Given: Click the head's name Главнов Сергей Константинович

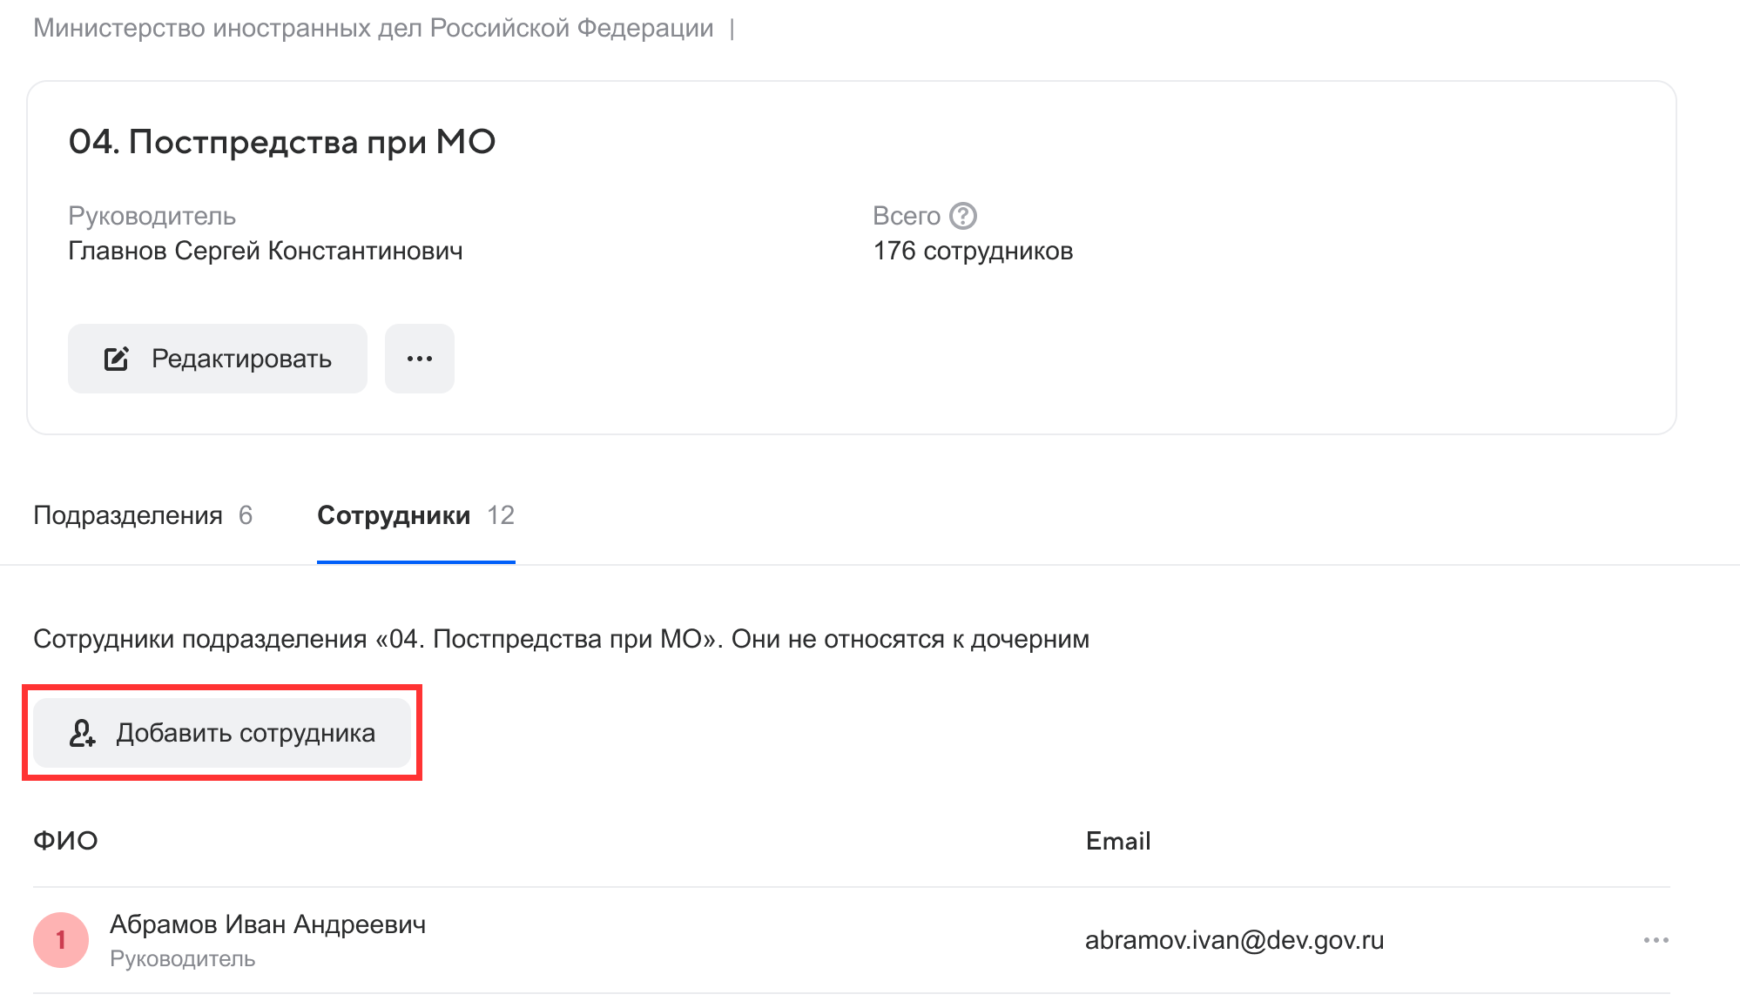Looking at the screenshot, I should 266,251.
